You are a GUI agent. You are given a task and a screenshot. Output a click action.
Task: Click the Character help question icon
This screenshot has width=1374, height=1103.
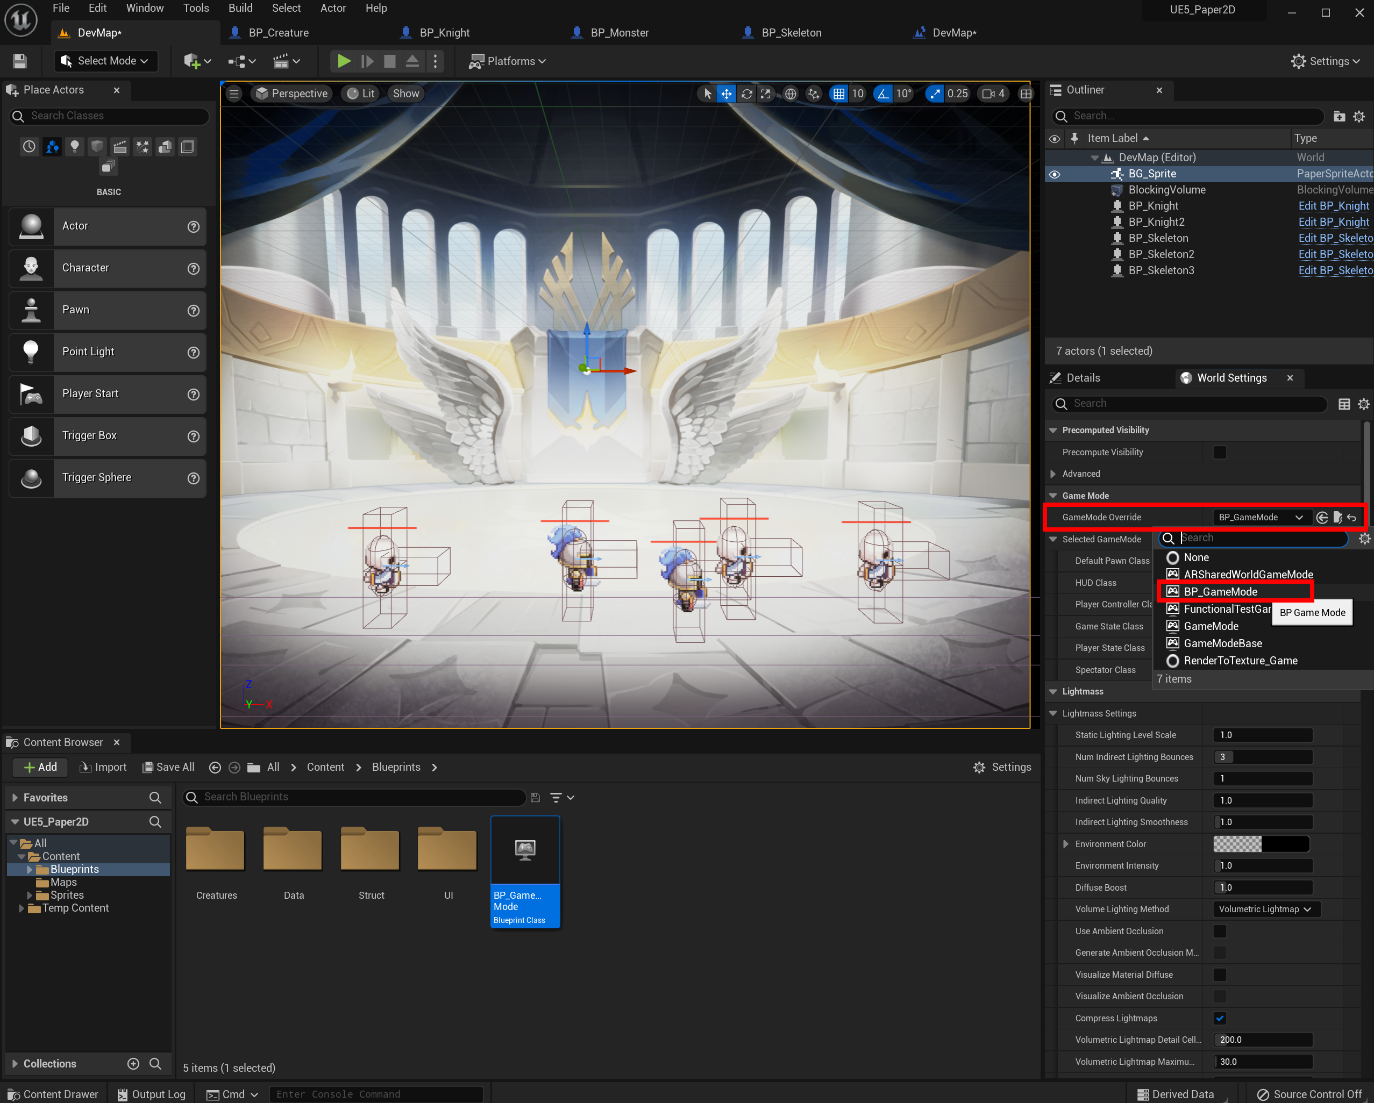[194, 268]
